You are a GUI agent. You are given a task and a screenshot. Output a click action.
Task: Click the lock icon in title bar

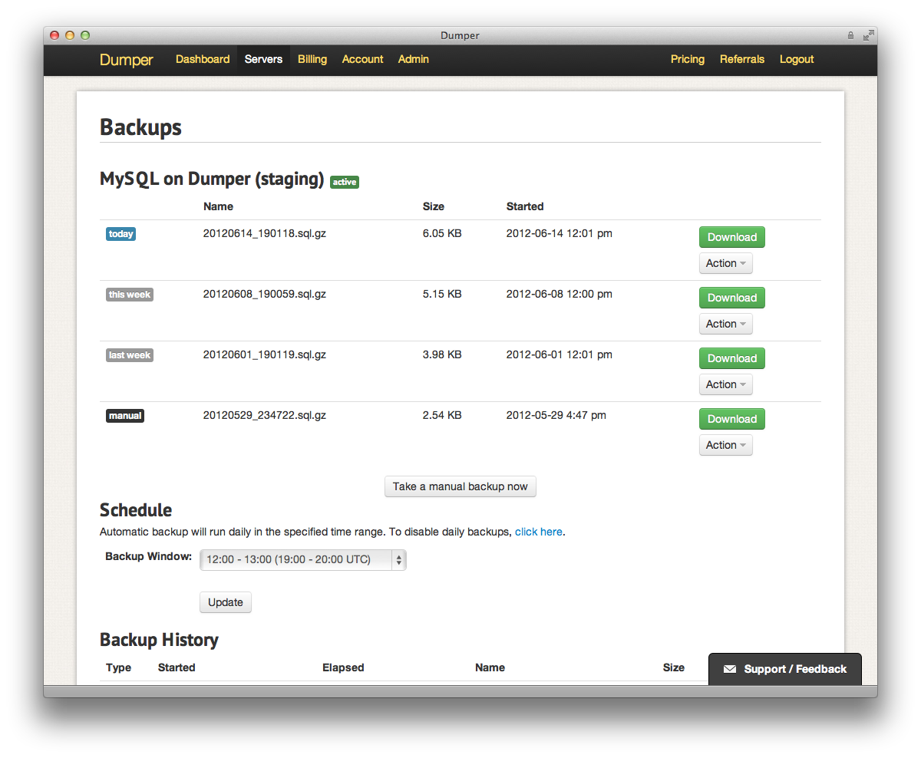850,35
